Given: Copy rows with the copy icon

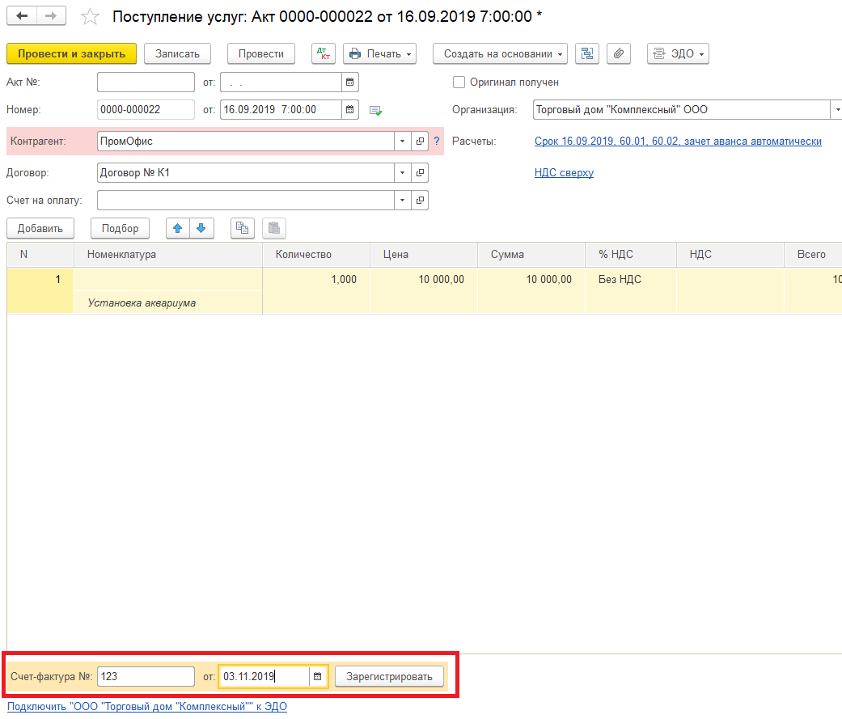Looking at the screenshot, I should (x=242, y=228).
